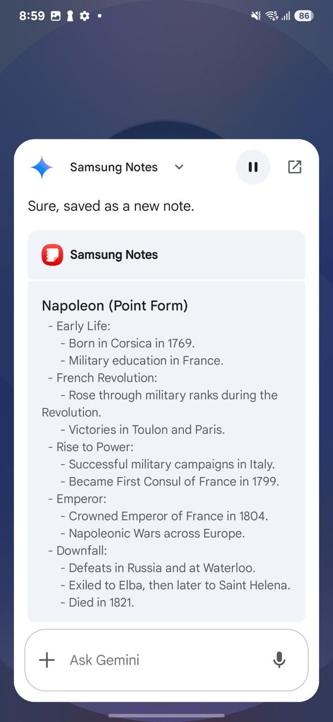Tap the image notification icon in status bar
The width and height of the screenshot is (333, 722).
55,16
